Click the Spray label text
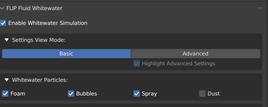The image size is (268, 107). pos(149,94)
